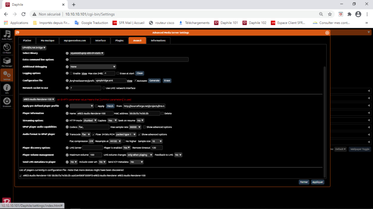Close the Advanced Media Server Settings dialog

click(x=327, y=33)
